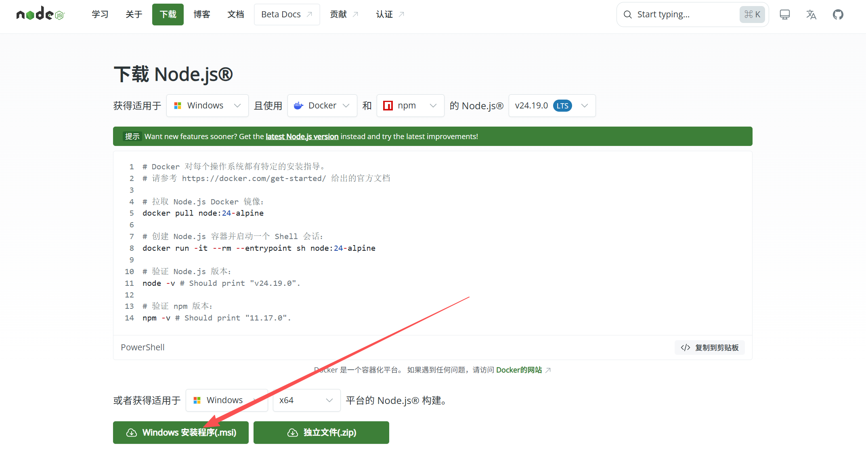
Task: Click the download icon on Windows .msi button
Action: click(x=132, y=433)
